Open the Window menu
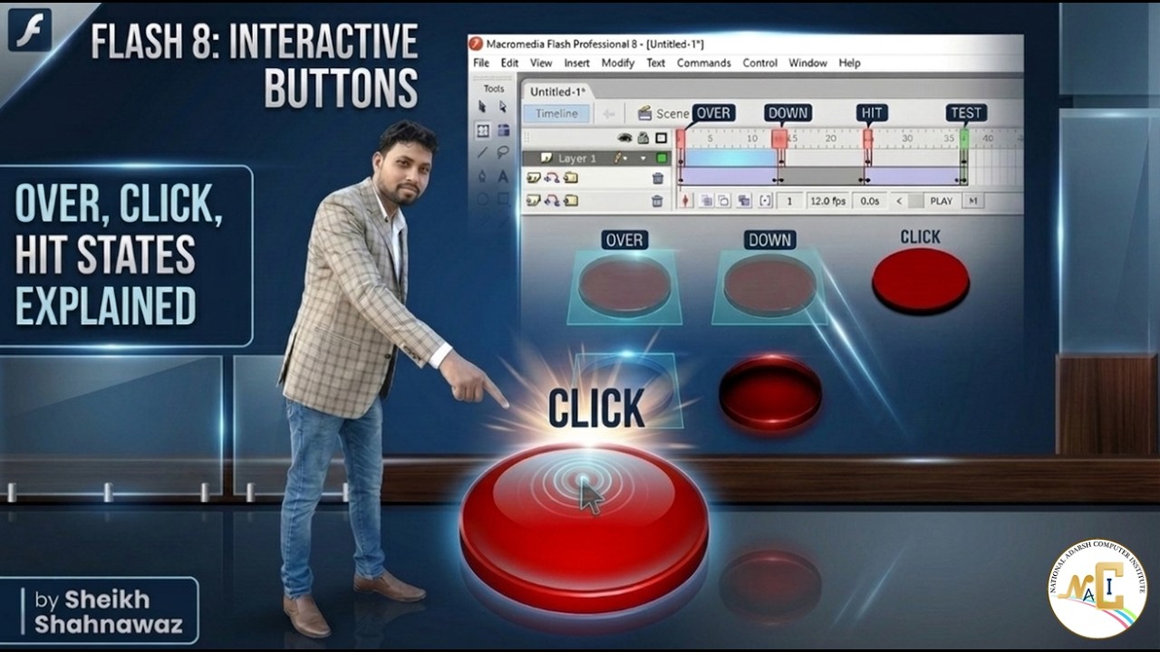1160x652 pixels. pyautogui.click(x=807, y=63)
